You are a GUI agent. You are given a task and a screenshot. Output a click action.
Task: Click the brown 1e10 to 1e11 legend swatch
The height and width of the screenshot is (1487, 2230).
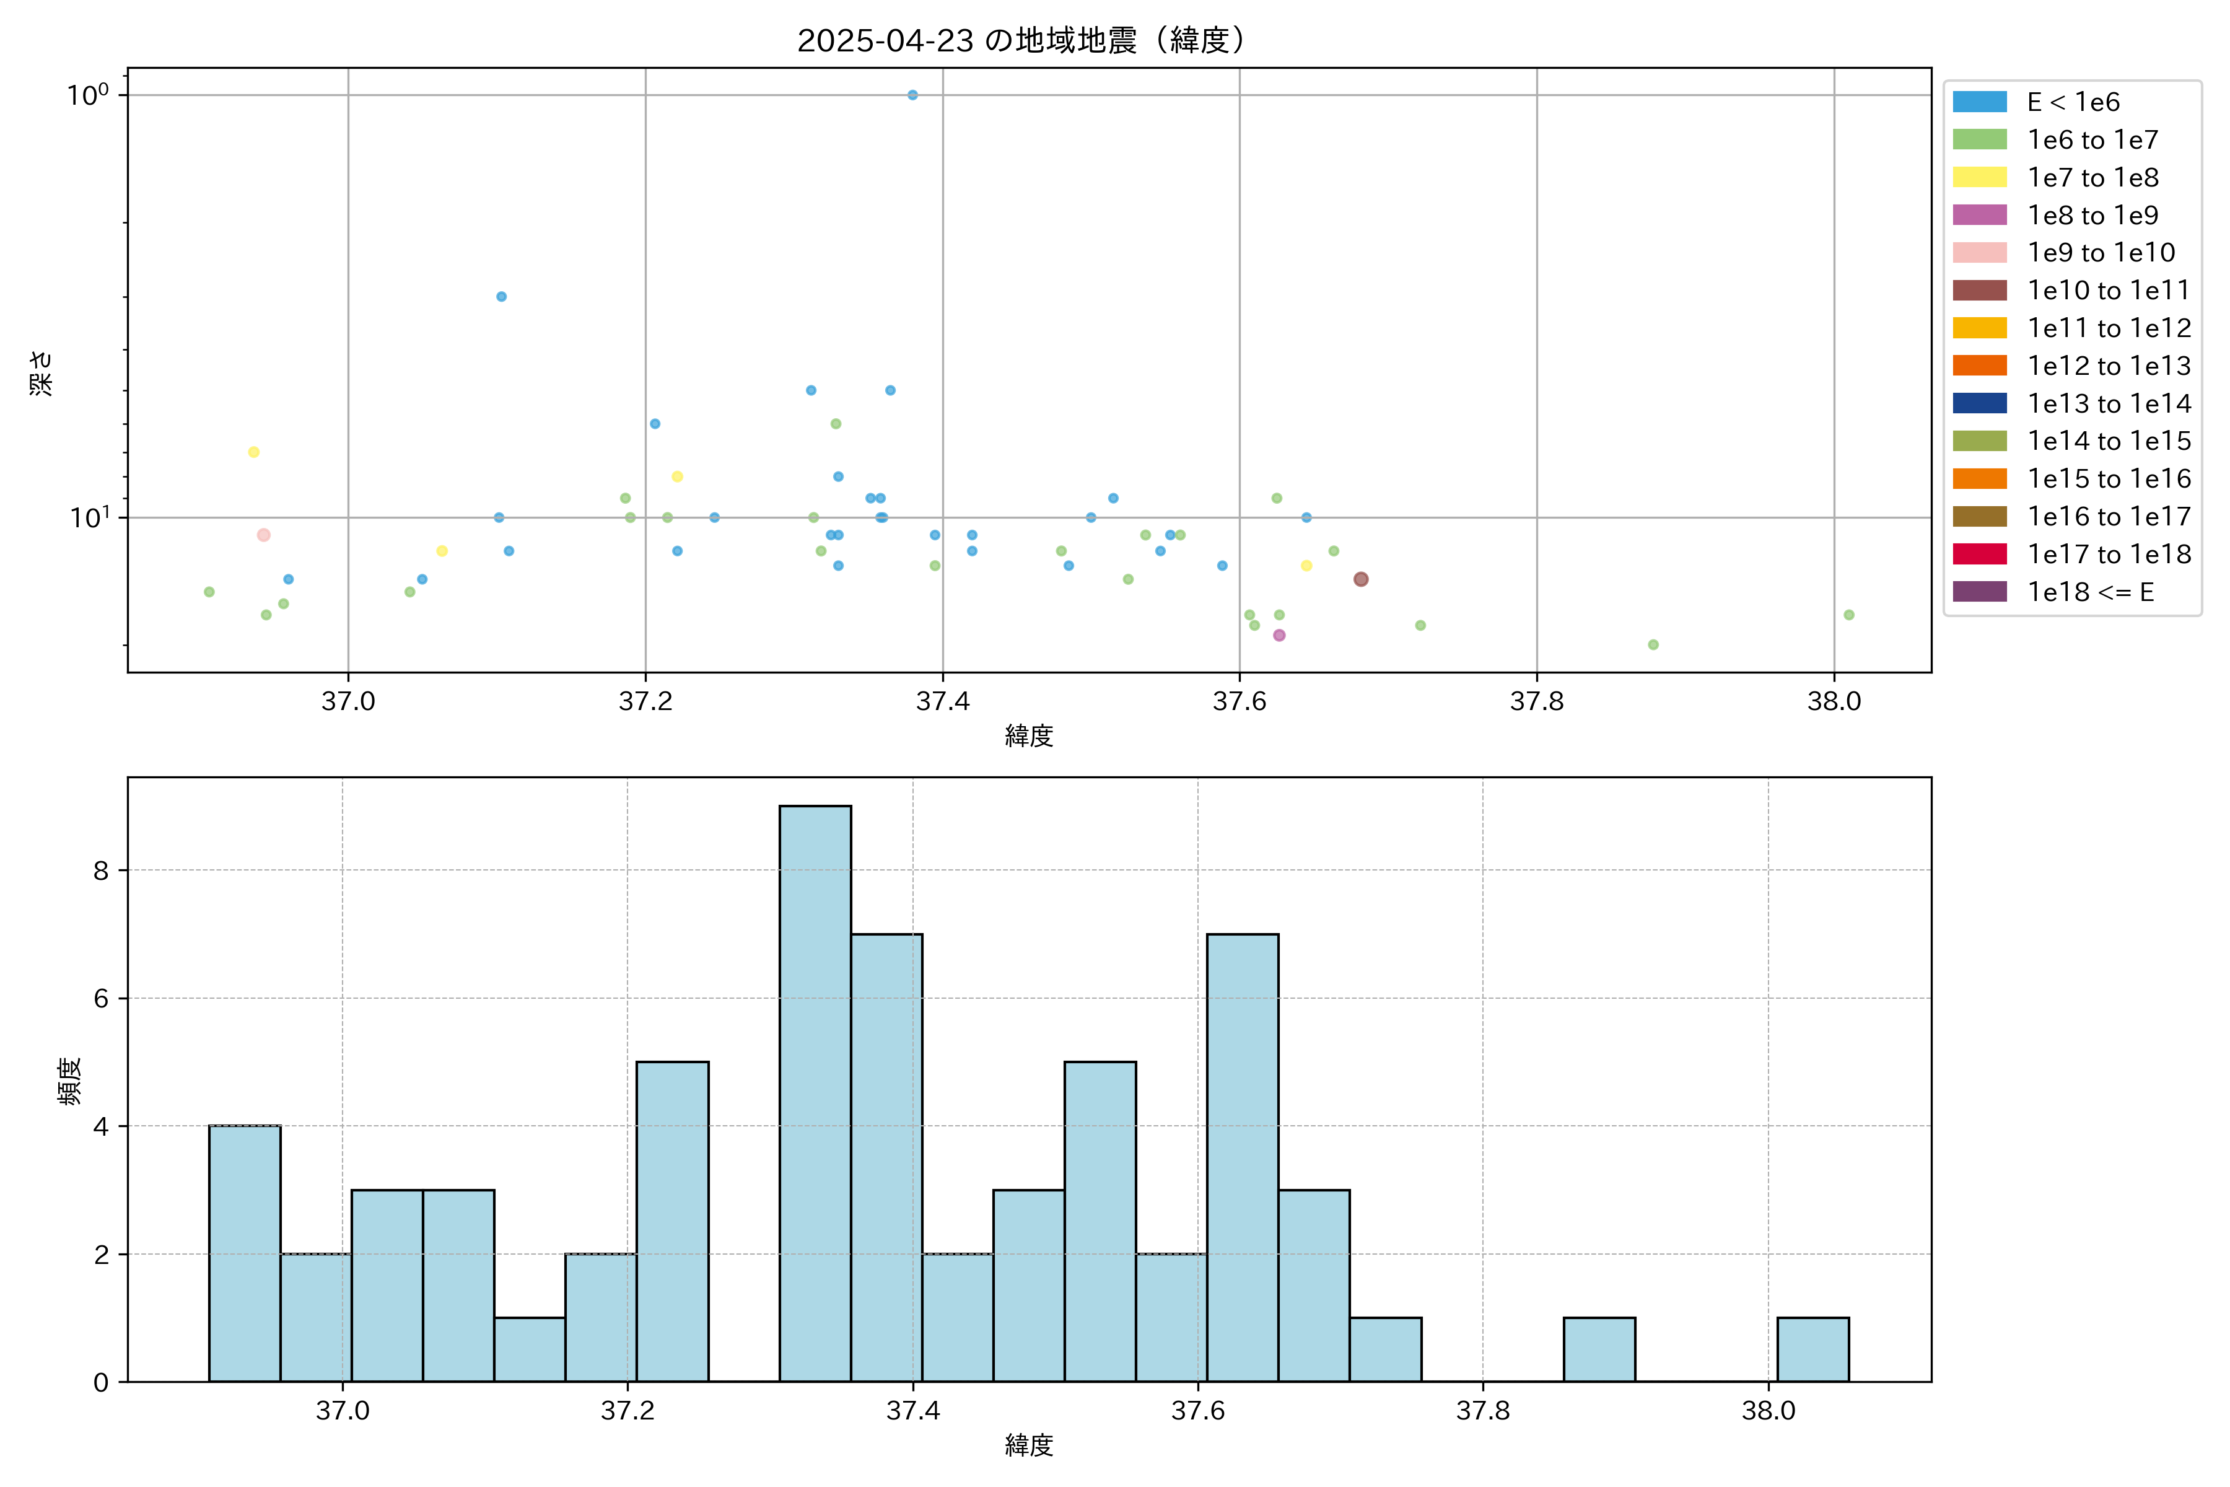(1979, 290)
